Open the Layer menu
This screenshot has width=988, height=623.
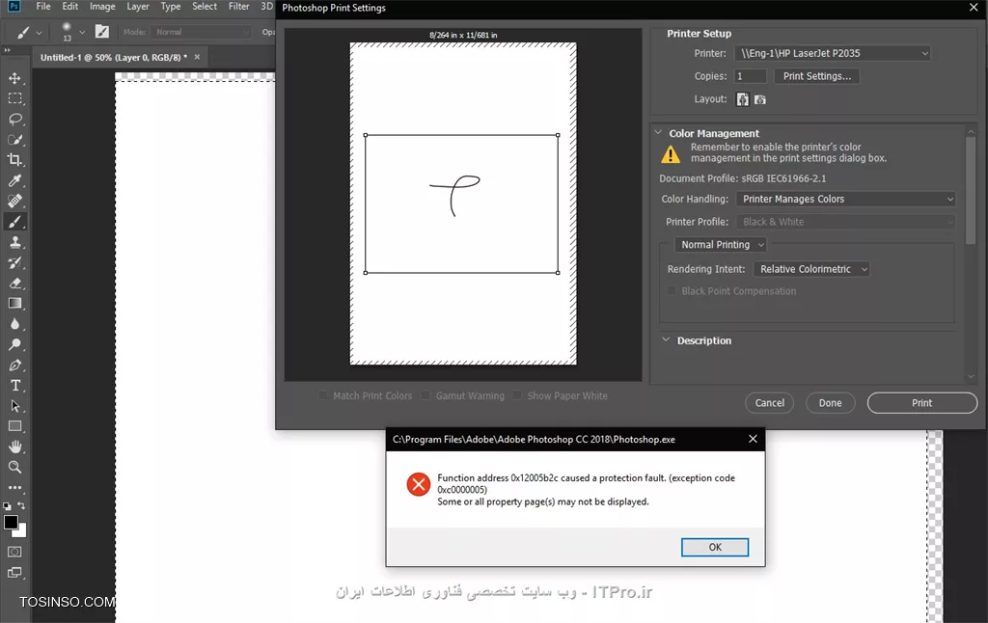click(x=138, y=7)
